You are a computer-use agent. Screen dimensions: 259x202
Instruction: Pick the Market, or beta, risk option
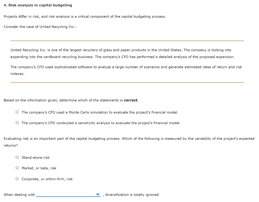click(x=17, y=168)
